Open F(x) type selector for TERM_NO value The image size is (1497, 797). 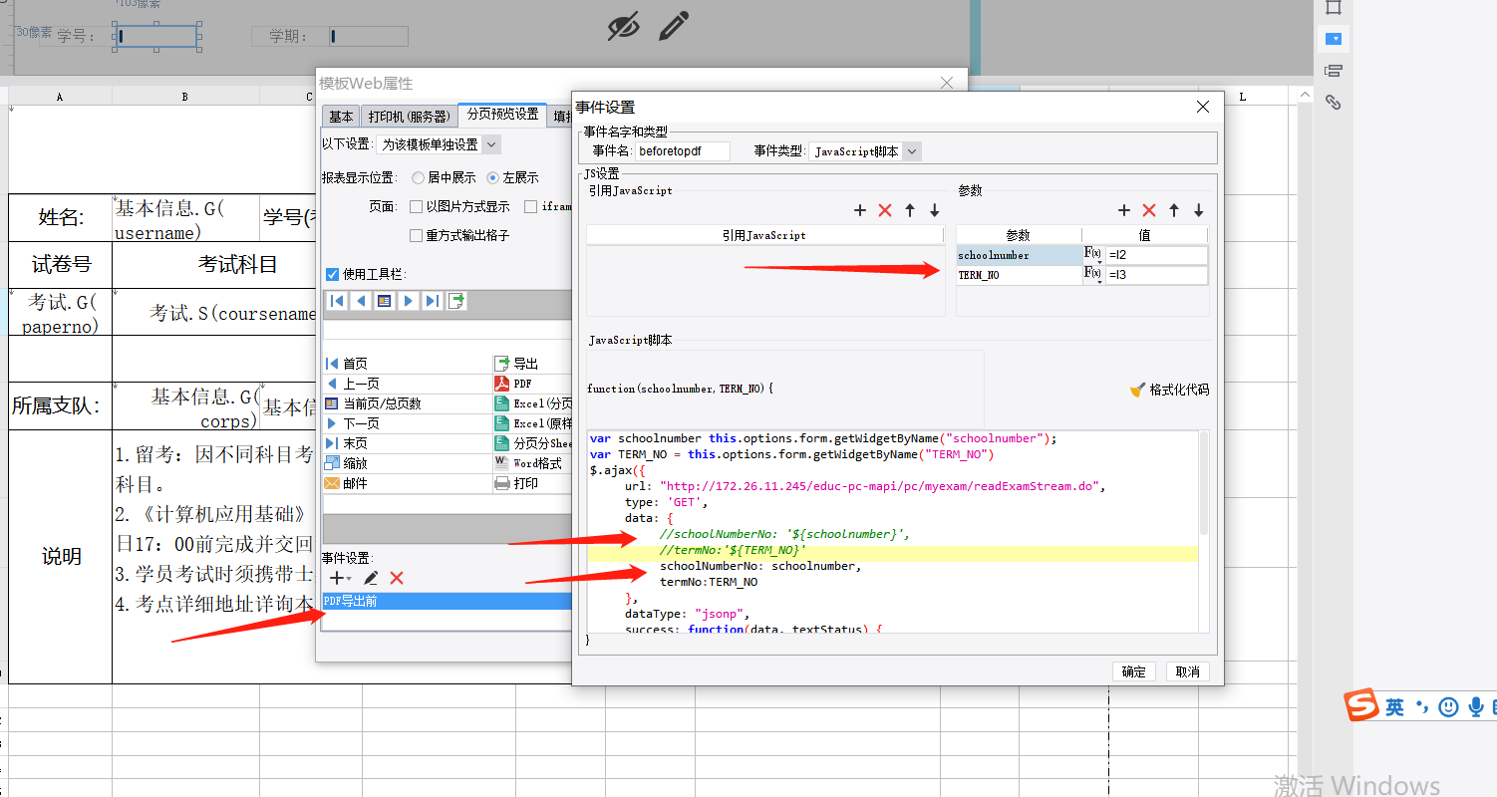[1092, 275]
